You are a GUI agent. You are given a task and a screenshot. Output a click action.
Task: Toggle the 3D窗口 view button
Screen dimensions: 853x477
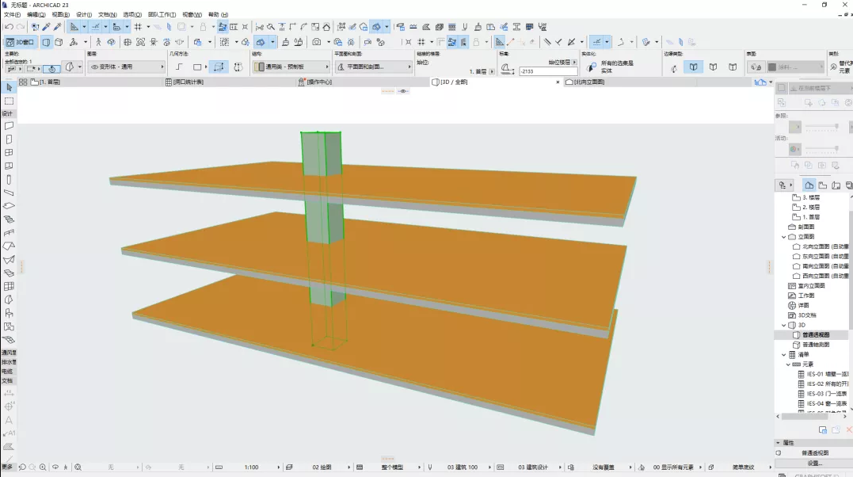click(21, 42)
